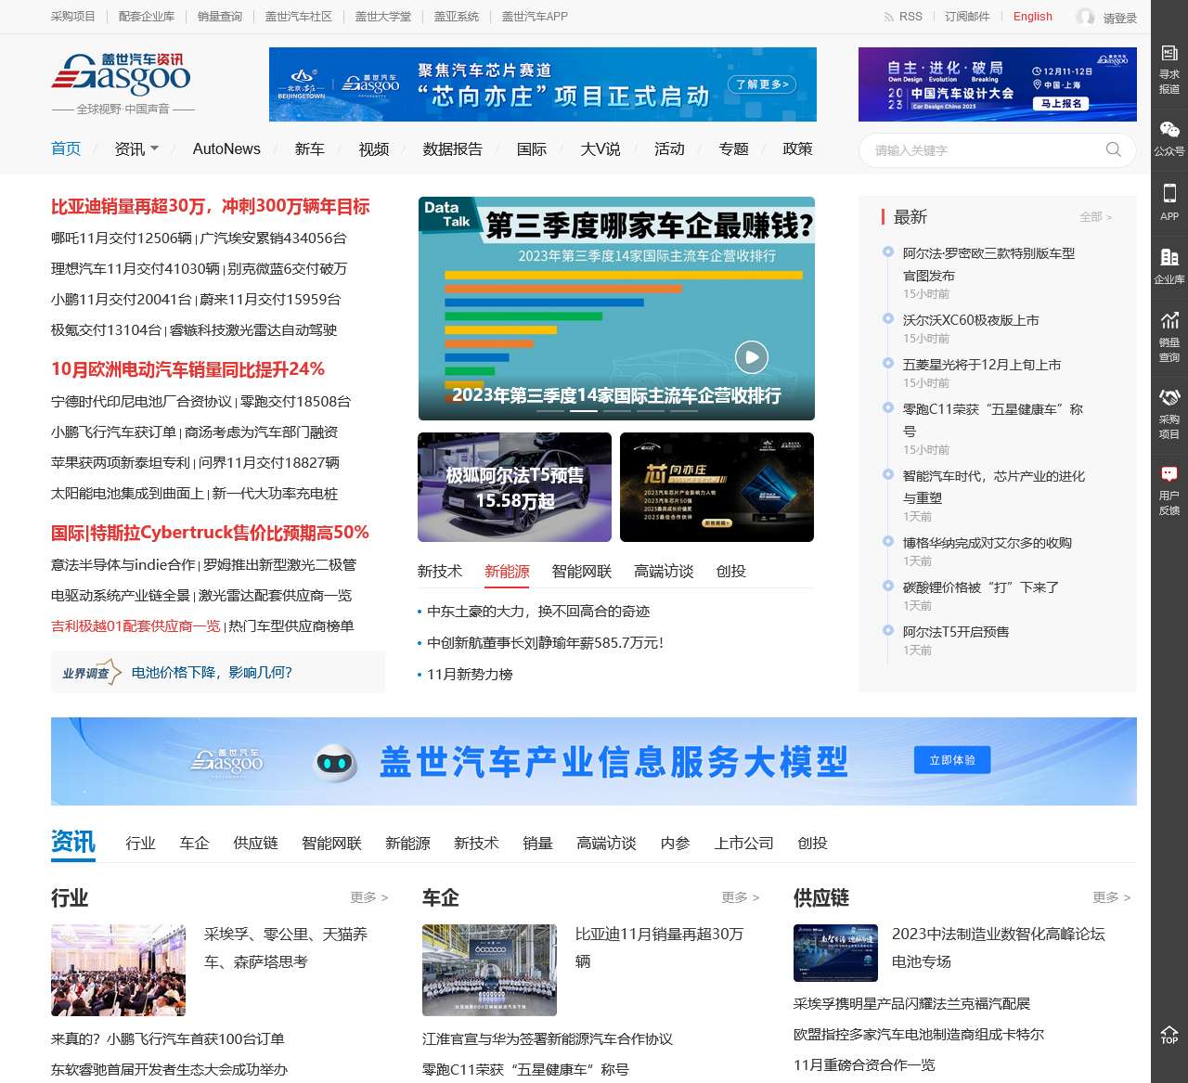Open latest item 博格华纳完成对艾尔多的收购
Image resolution: width=1188 pixels, height=1083 pixels.
[988, 543]
